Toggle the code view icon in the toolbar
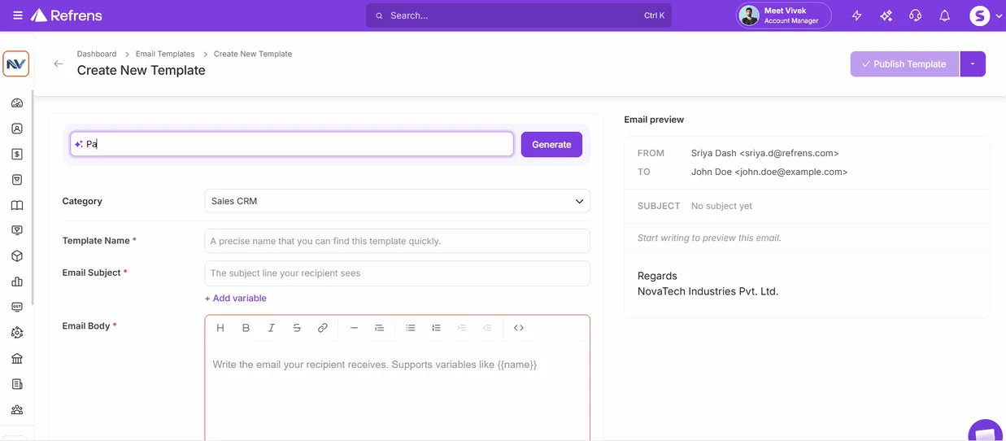Image resolution: width=1006 pixels, height=441 pixels. tap(519, 328)
